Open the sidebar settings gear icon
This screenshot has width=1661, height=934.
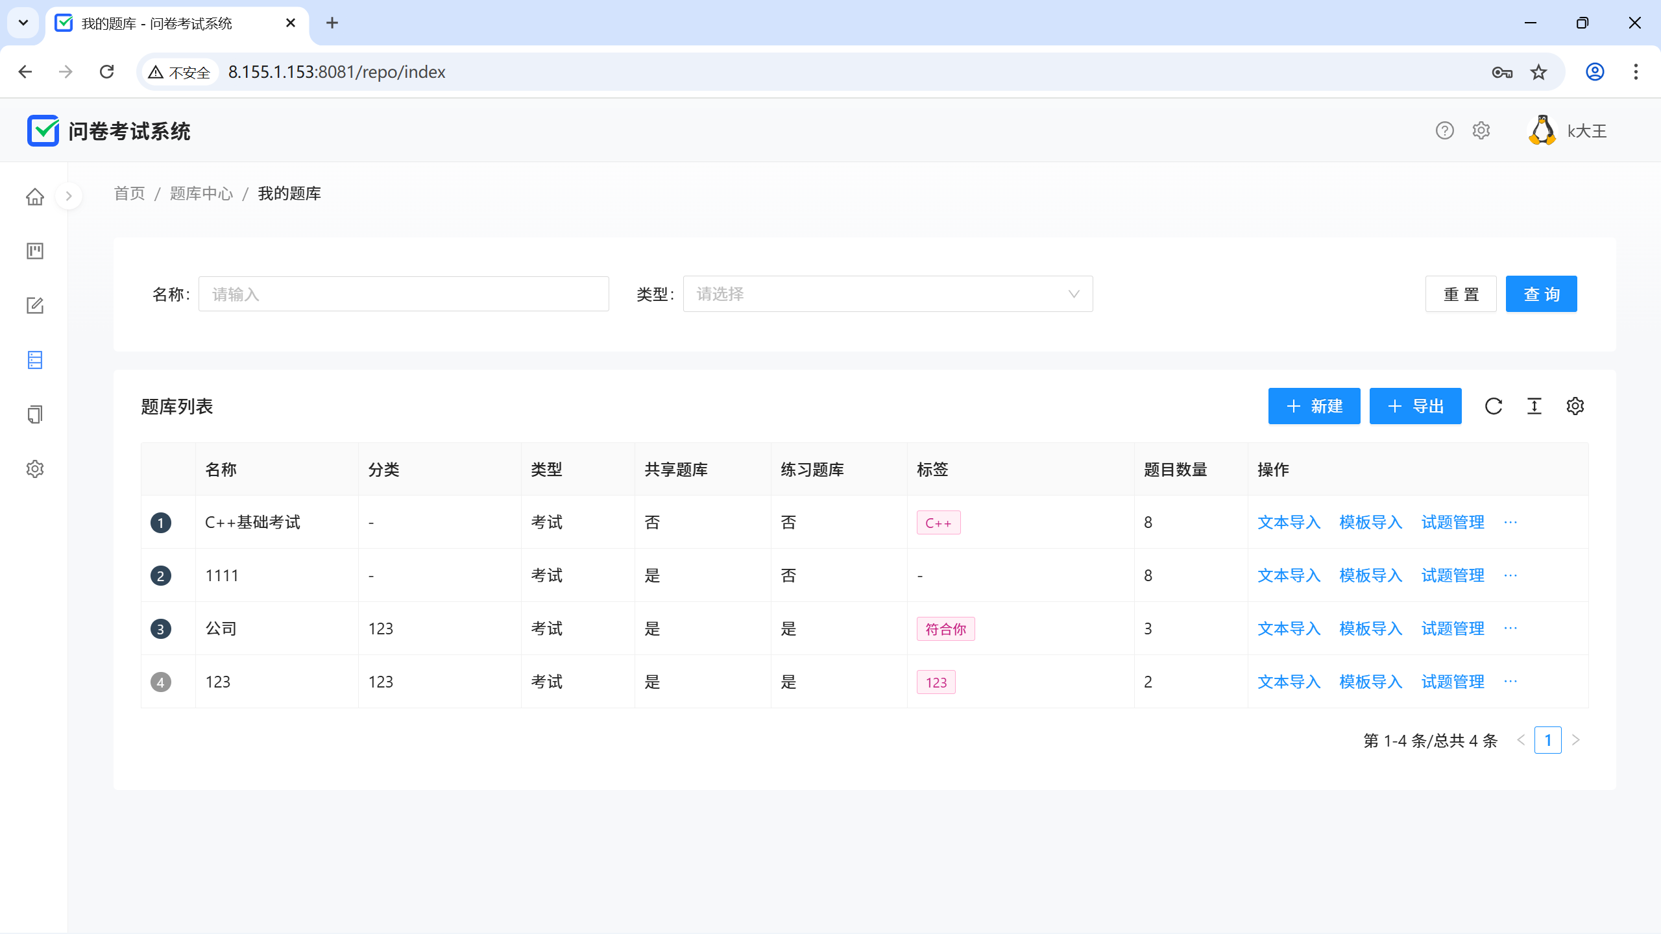point(35,469)
